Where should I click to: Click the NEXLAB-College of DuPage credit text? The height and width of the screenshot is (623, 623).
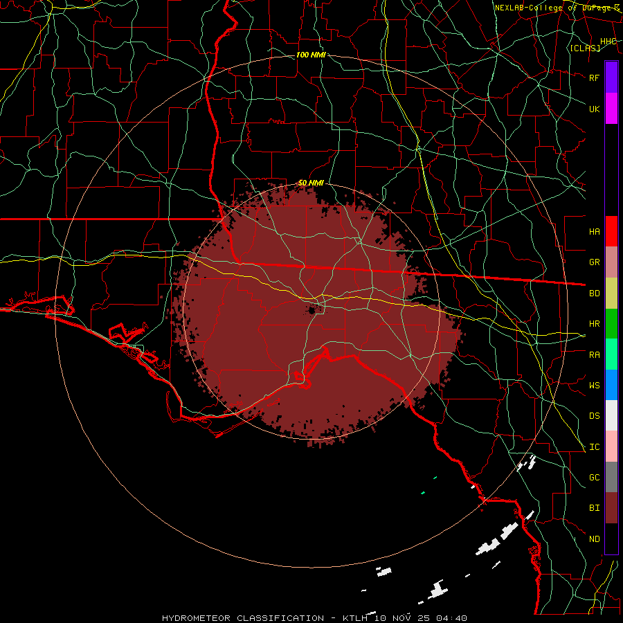557,8
